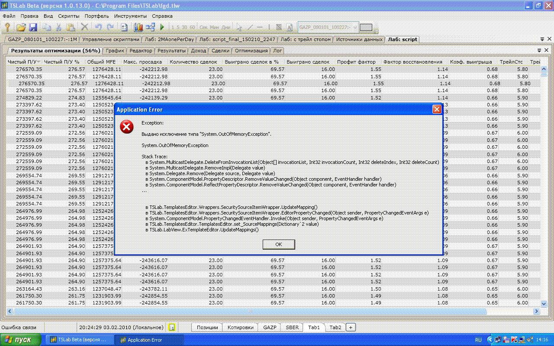Click the blue flowchart diagram icon
Image resolution: width=554 pixels, height=346 pixels.
click(150, 27)
